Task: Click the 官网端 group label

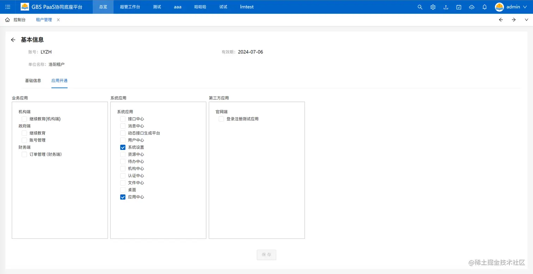Action: [x=222, y=112]
